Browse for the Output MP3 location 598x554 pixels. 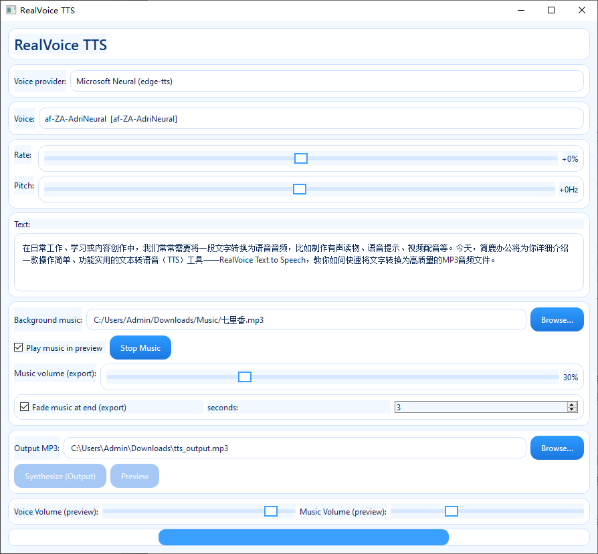(557, 448)
